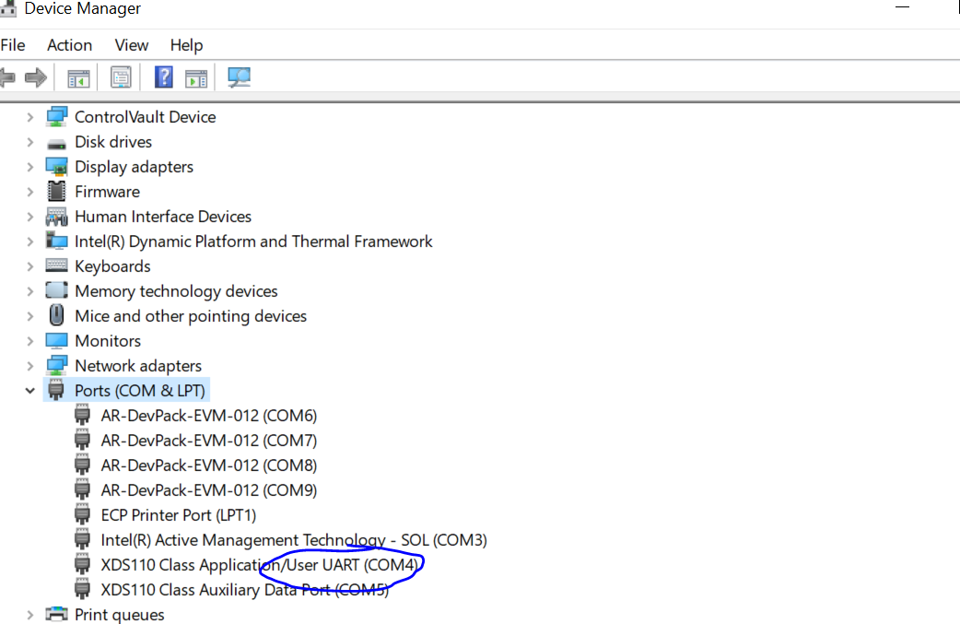Click the Network adapters category icon
This screenshot has width=960, height=624.
coord(56,365)
